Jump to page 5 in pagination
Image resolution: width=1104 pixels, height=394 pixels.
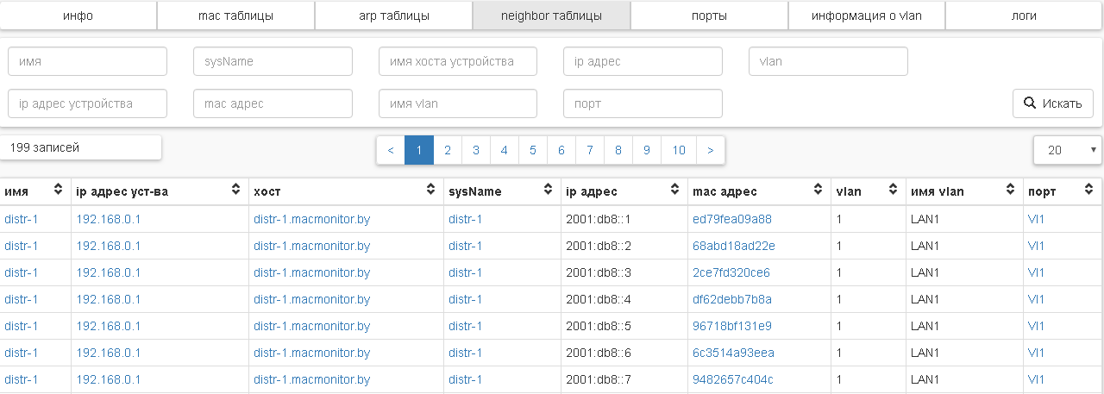click(532, 150)
